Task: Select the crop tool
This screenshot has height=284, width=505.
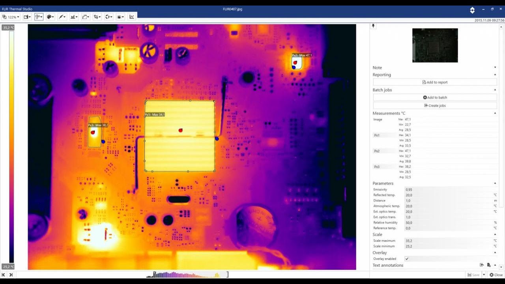Action: [97, 17]
